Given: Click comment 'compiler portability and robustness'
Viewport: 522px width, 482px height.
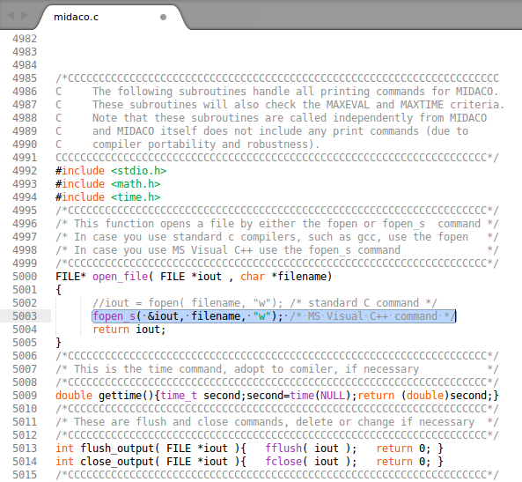Looking at the screenshot, I should tap(206, 145).
